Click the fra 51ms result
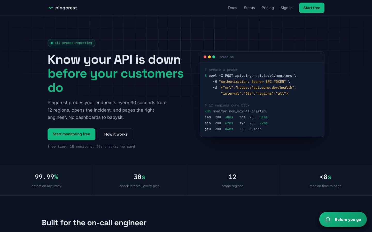372x232 pixels. click(253, 117)
